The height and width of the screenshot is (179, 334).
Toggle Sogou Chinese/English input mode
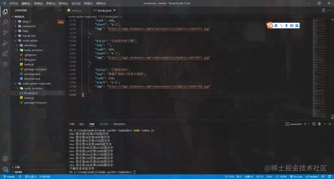276,26
